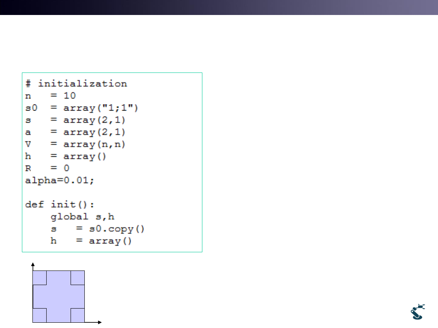438x328 pixels.
Task: Click the center of the grid diagram
Action: coord(58,296)
